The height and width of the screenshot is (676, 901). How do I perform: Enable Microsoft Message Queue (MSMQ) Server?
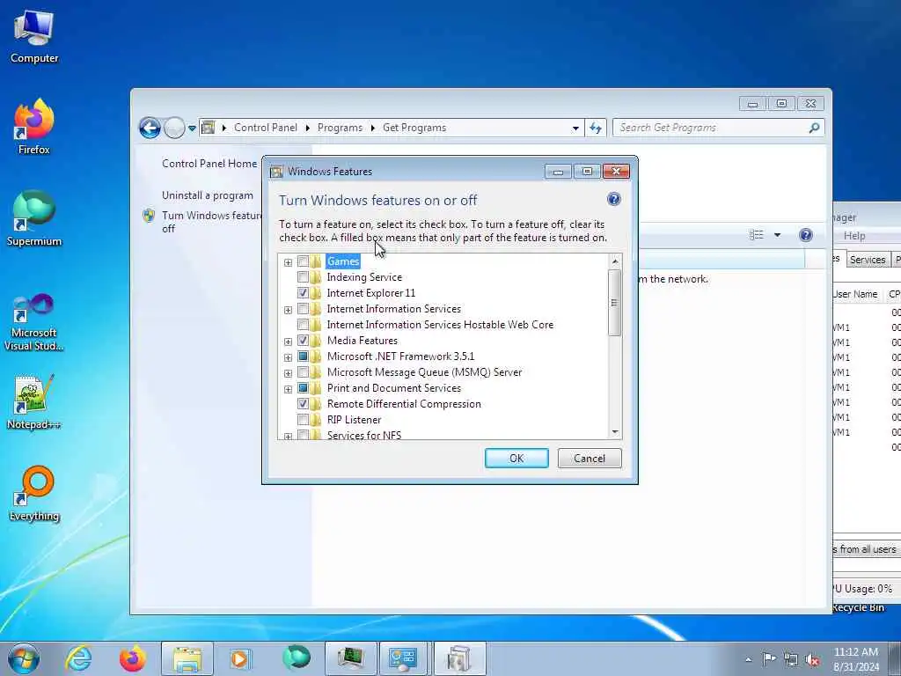303,372
